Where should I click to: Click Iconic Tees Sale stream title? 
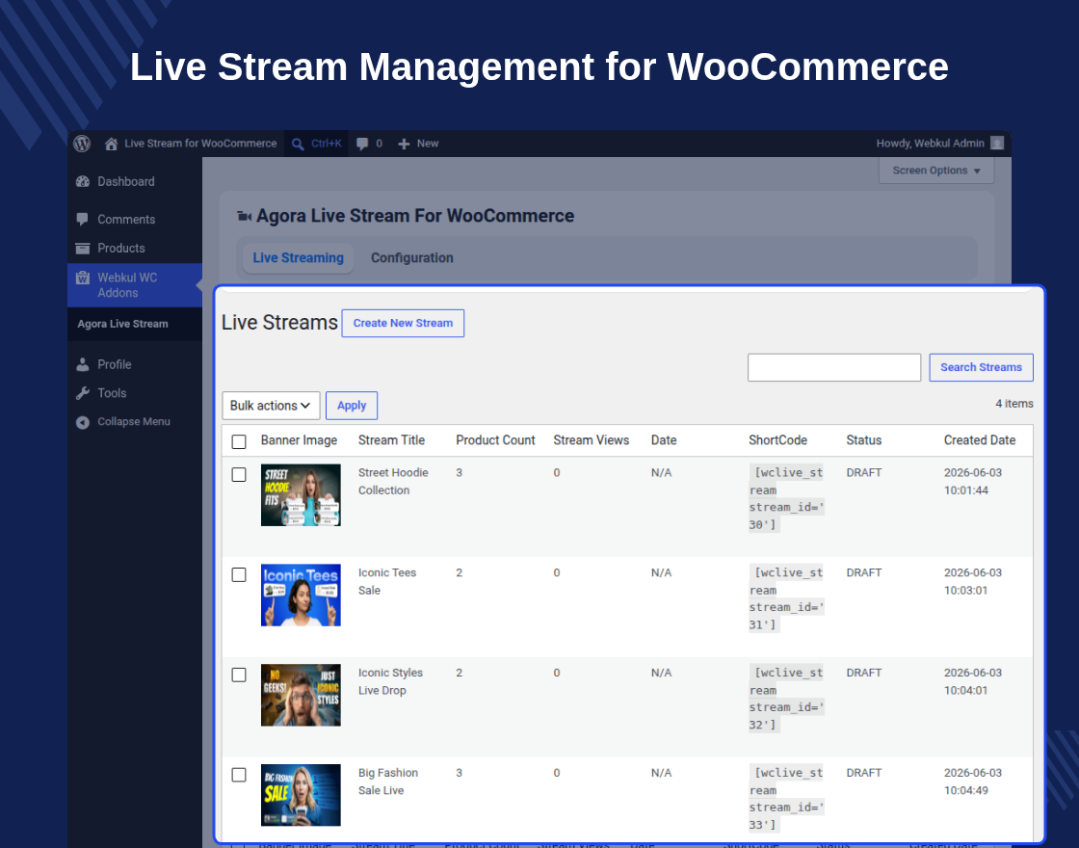click(x=386, y=582)
